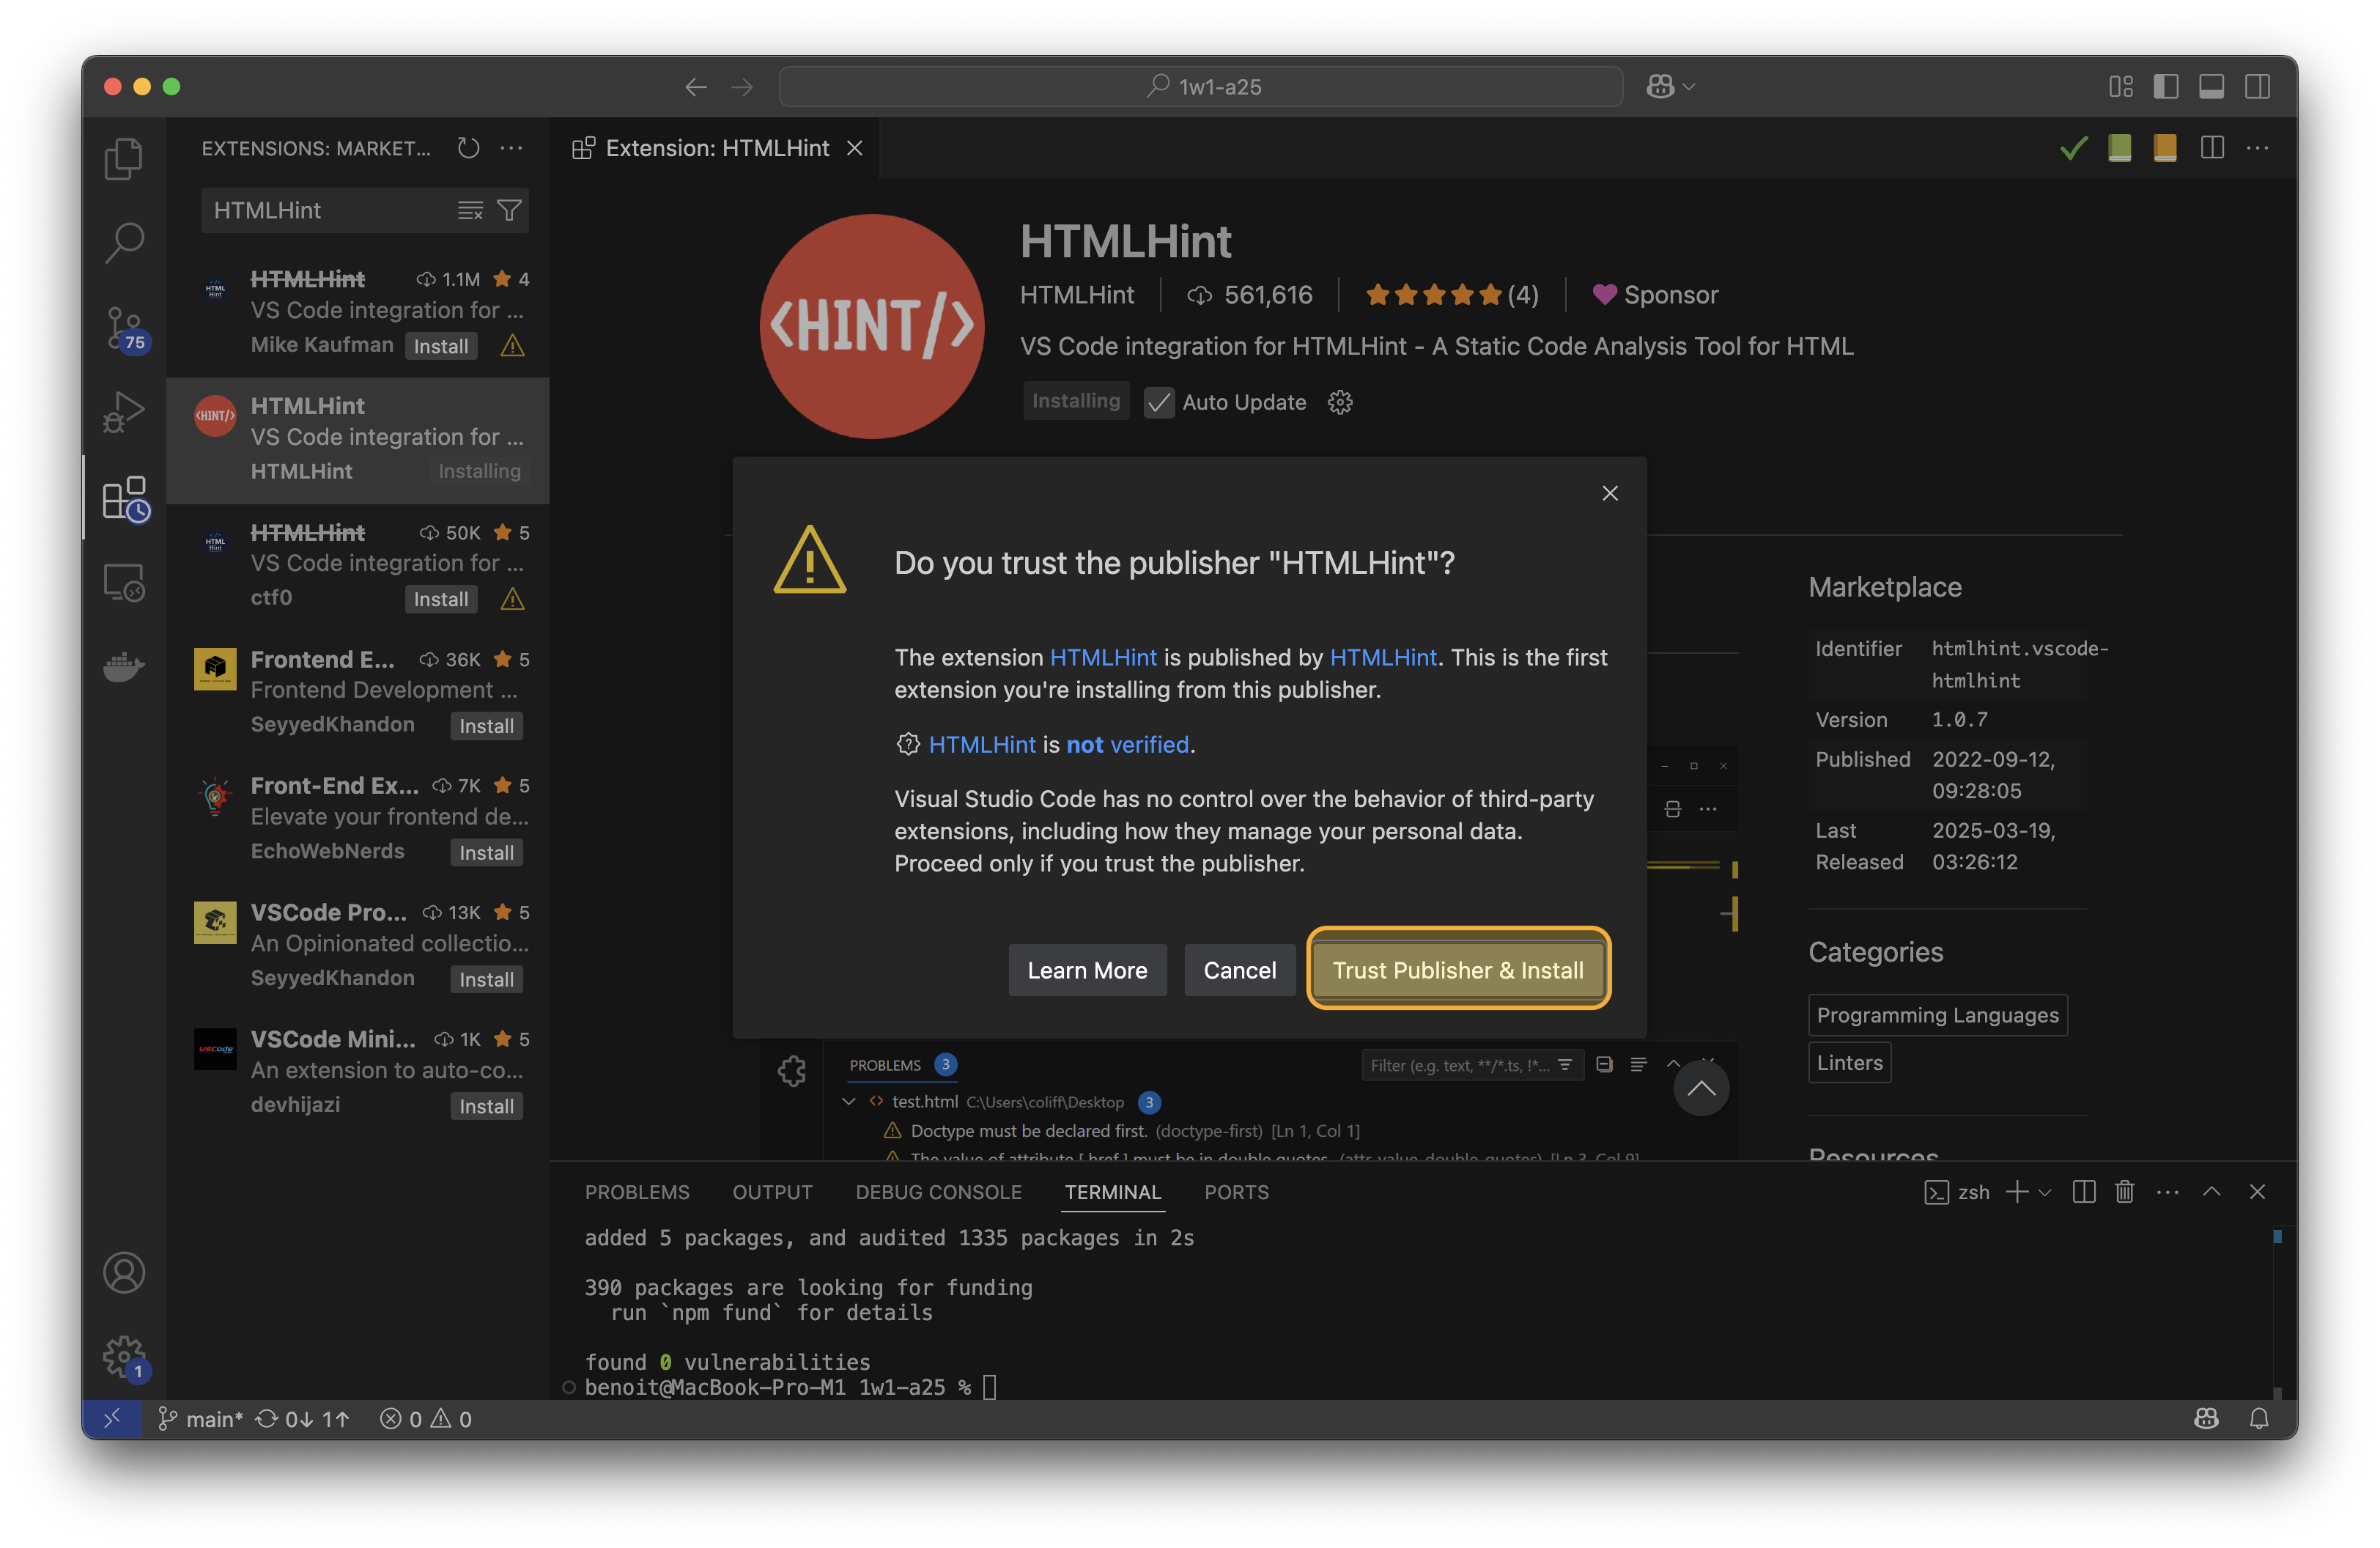This screenshot has width=2380, height=1548.
Task: Customize layout from title bar
Action: 2120,87
